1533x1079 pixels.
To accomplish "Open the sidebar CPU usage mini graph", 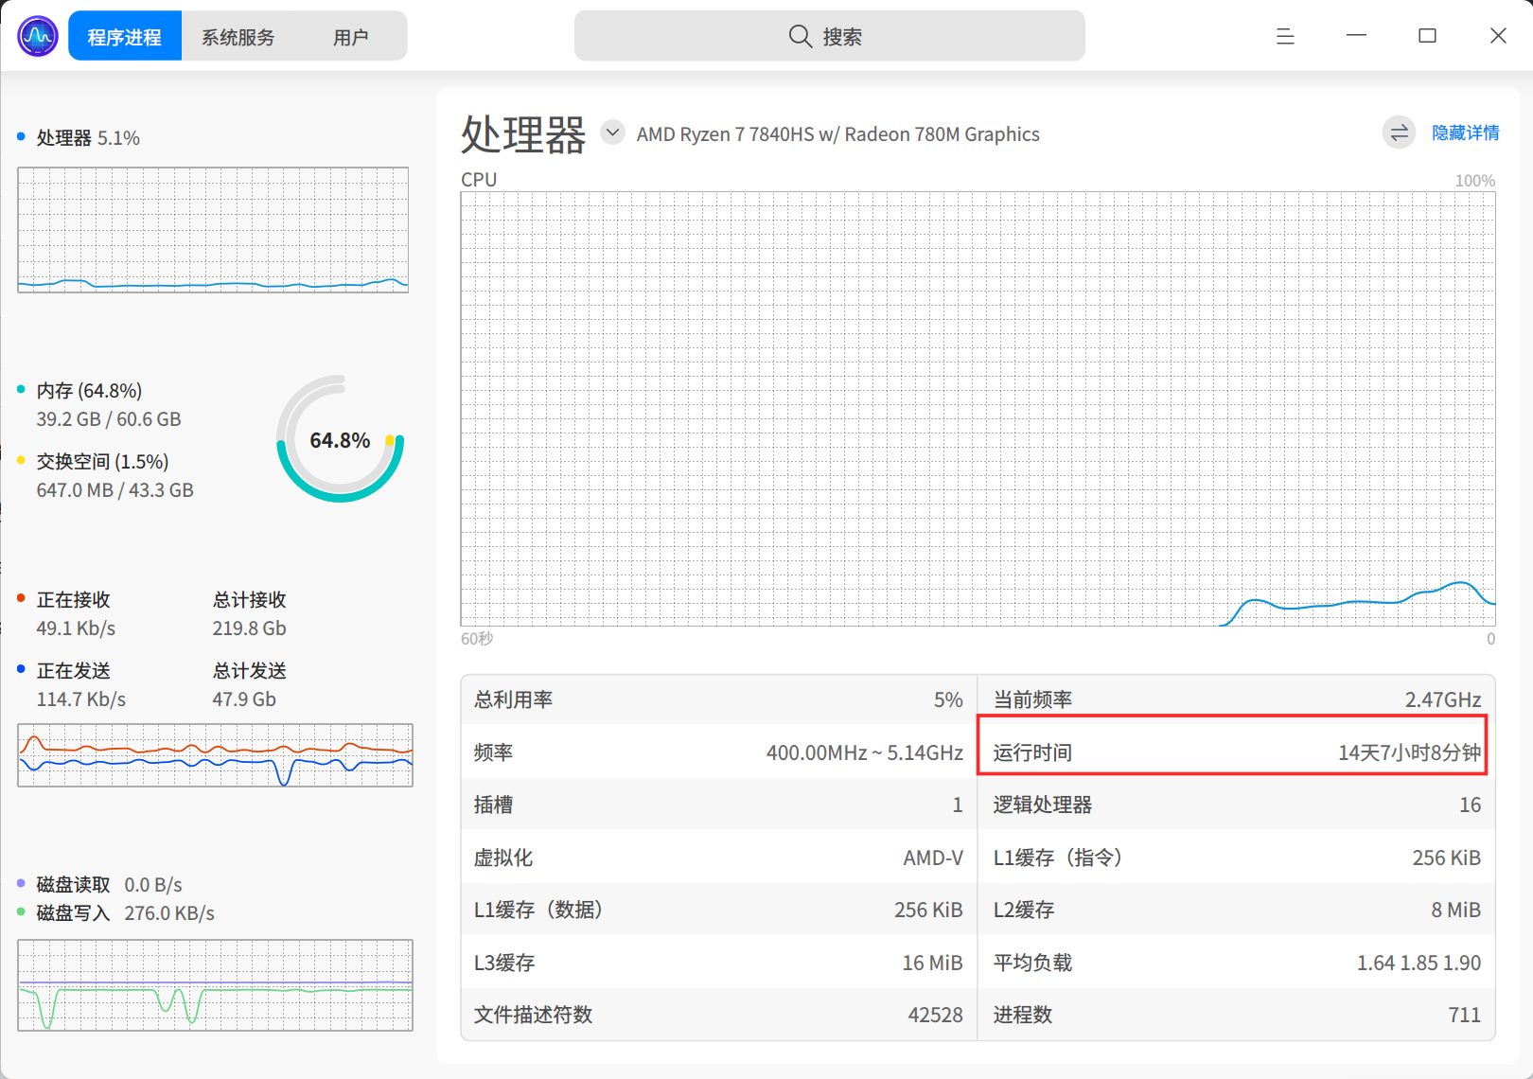I will 213,230.
